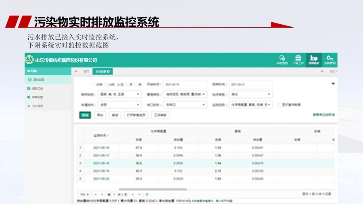Open the 化学需氧量, 氨氮 monitoring items dropdown

(x=251, y=105)
